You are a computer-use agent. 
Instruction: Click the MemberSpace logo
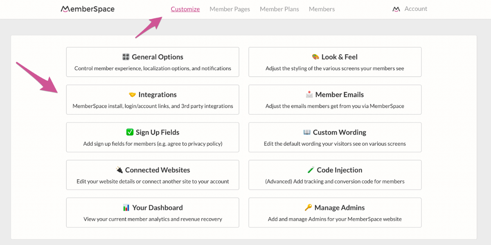point(88,9)
